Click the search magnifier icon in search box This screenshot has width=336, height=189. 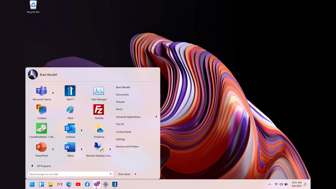tap(111, 174)
